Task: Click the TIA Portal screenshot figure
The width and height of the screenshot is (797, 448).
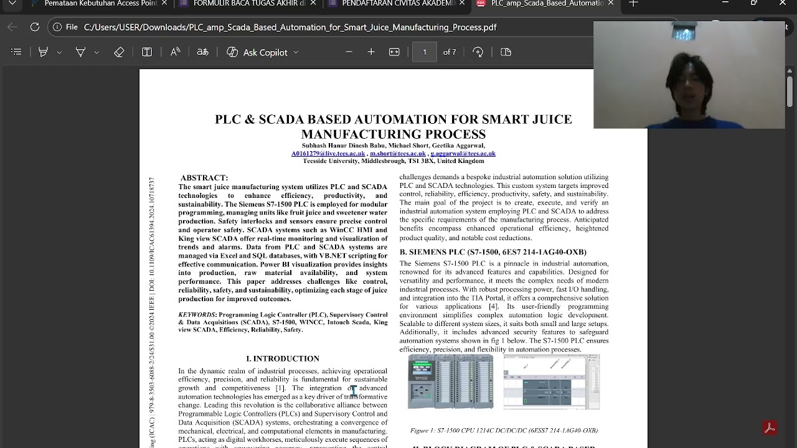Action: pyautogui.click(x=552, y=381)
